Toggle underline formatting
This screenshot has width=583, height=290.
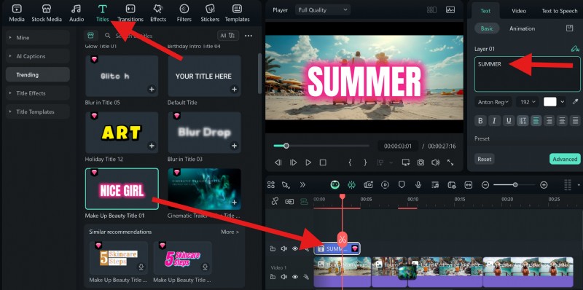508,120
